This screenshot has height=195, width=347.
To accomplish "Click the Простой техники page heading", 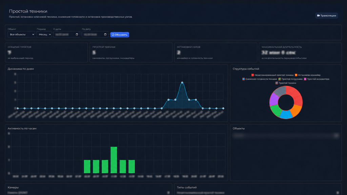I will (28, 11).
